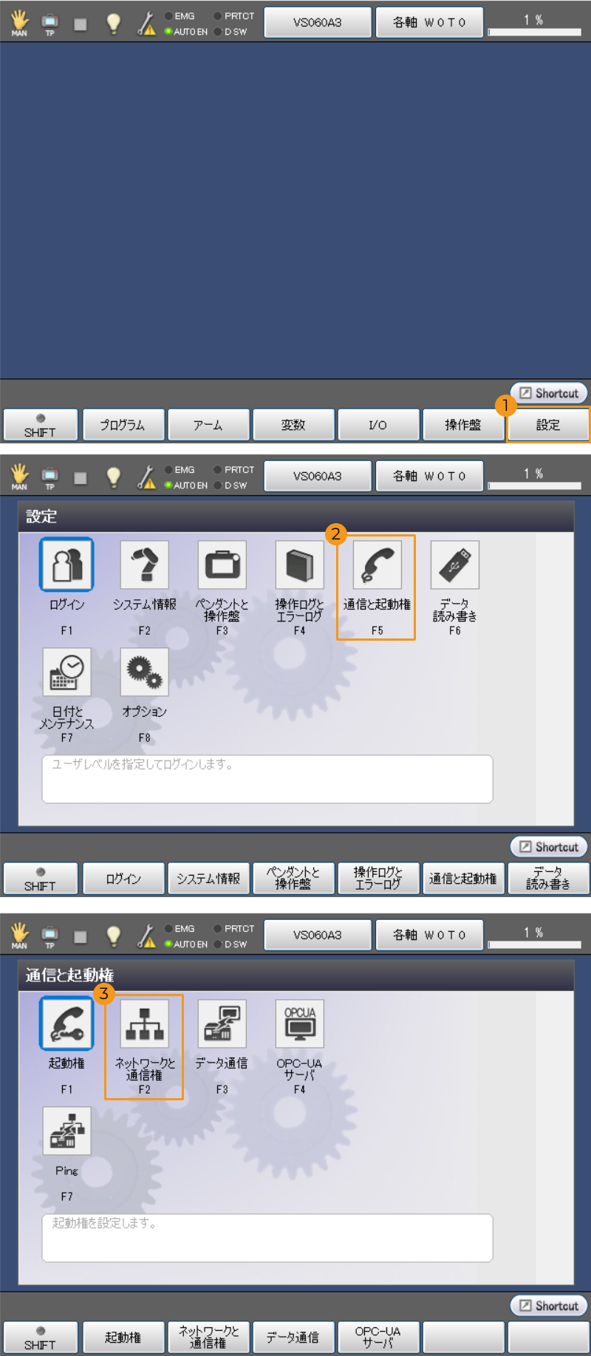Viewport: 591px width, 1356px height.
Task: Click AUTO EN green indicator on blank main screen
Action: click(185, 32)
